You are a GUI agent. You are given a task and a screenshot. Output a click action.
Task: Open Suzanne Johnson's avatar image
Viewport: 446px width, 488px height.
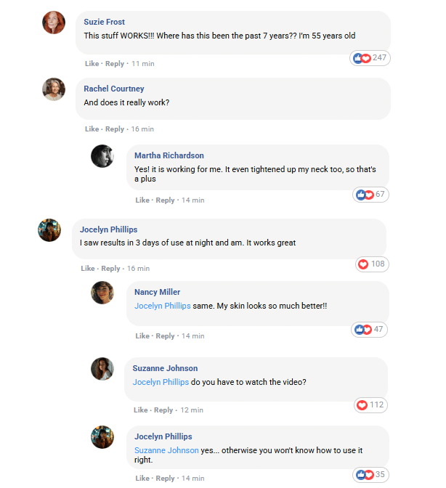coord(102,369)
